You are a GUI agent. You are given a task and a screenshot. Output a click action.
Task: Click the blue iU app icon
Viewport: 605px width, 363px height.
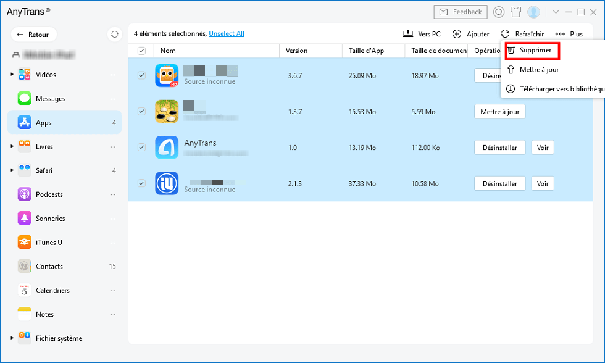tap(167, 183)
